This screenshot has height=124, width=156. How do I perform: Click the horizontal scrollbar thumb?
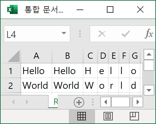(x=120, y=102)
